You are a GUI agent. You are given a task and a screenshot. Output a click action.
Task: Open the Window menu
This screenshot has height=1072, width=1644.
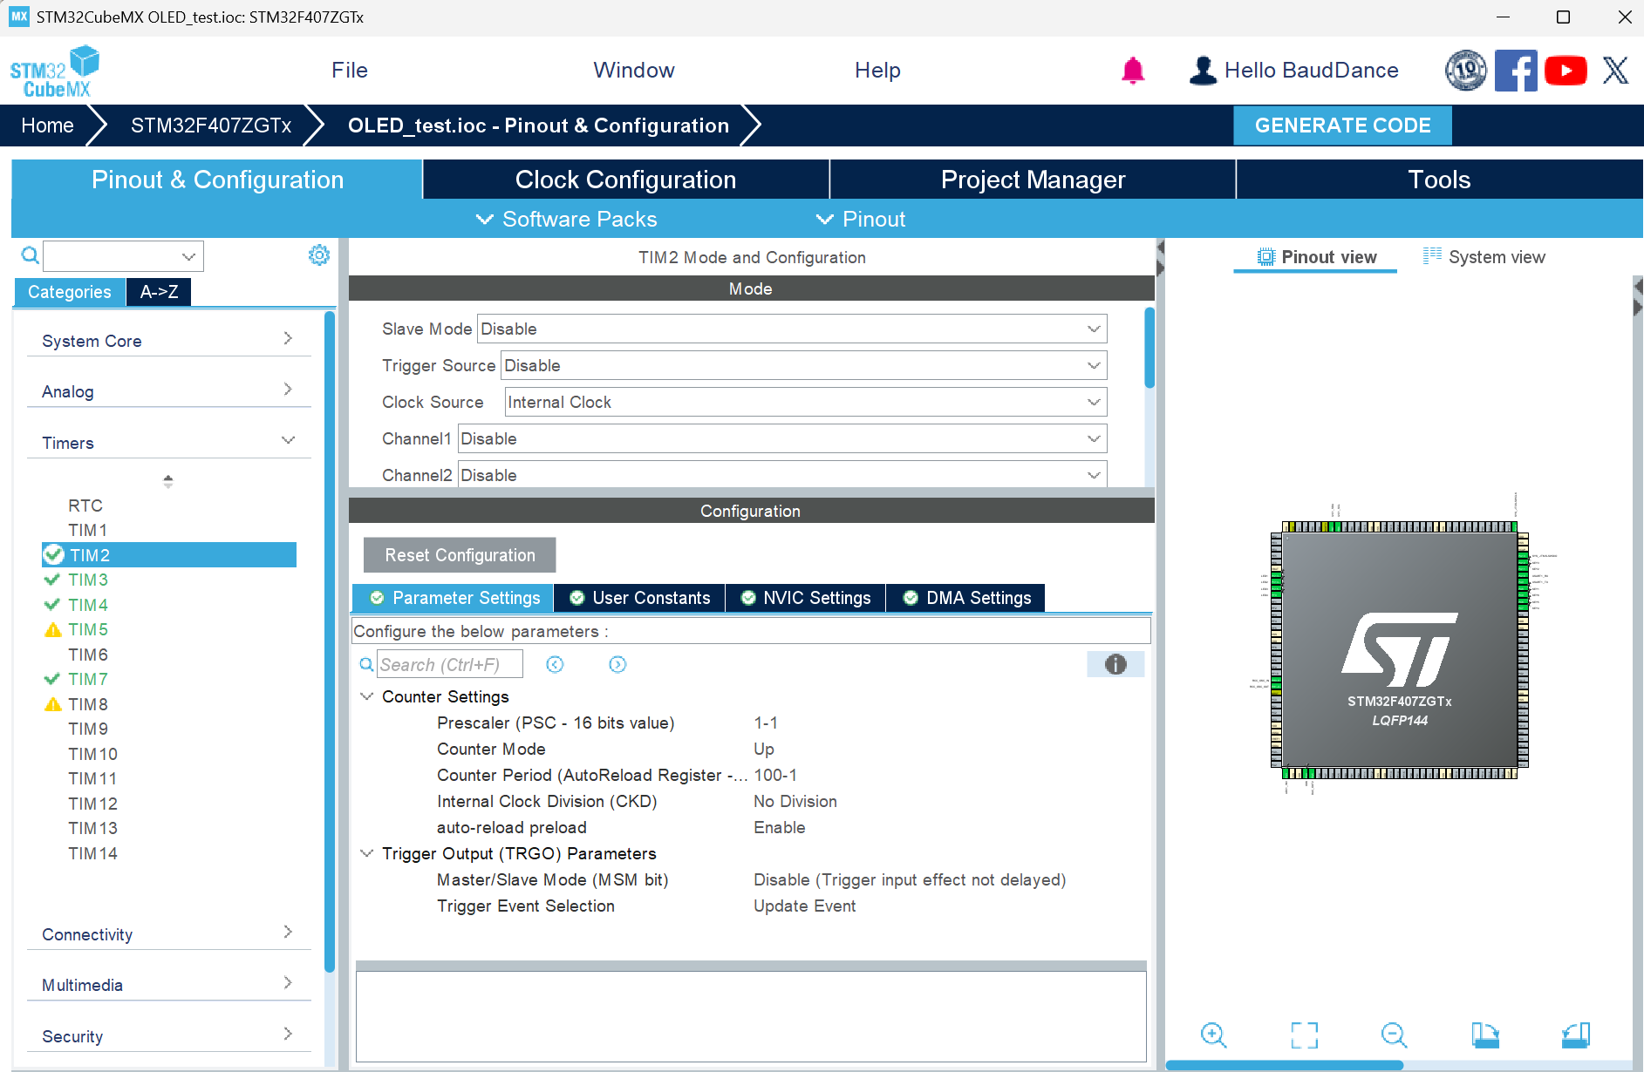click(634, 71)
